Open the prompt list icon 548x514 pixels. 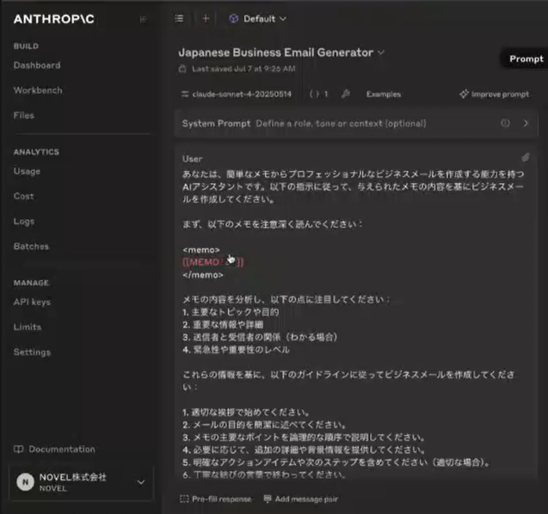point(179,19)
